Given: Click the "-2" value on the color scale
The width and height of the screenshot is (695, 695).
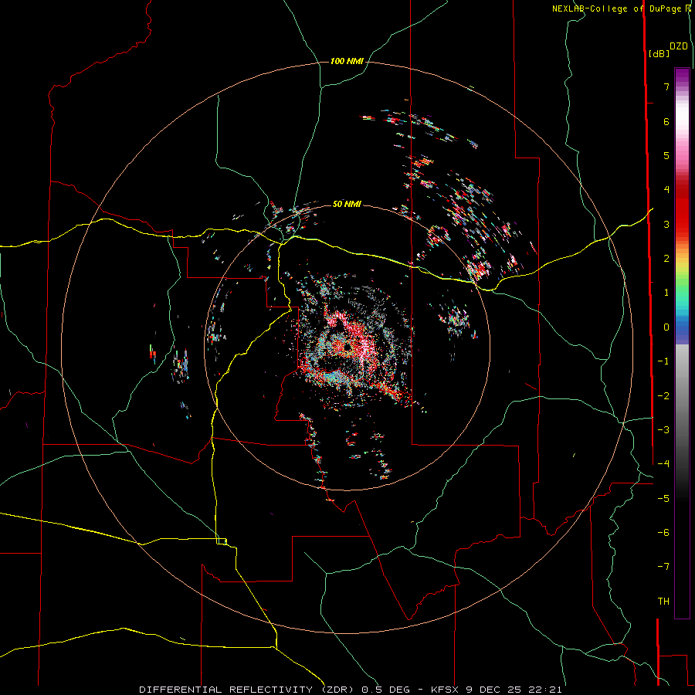Looking at the screenshot, I should [x=663, y=396].
